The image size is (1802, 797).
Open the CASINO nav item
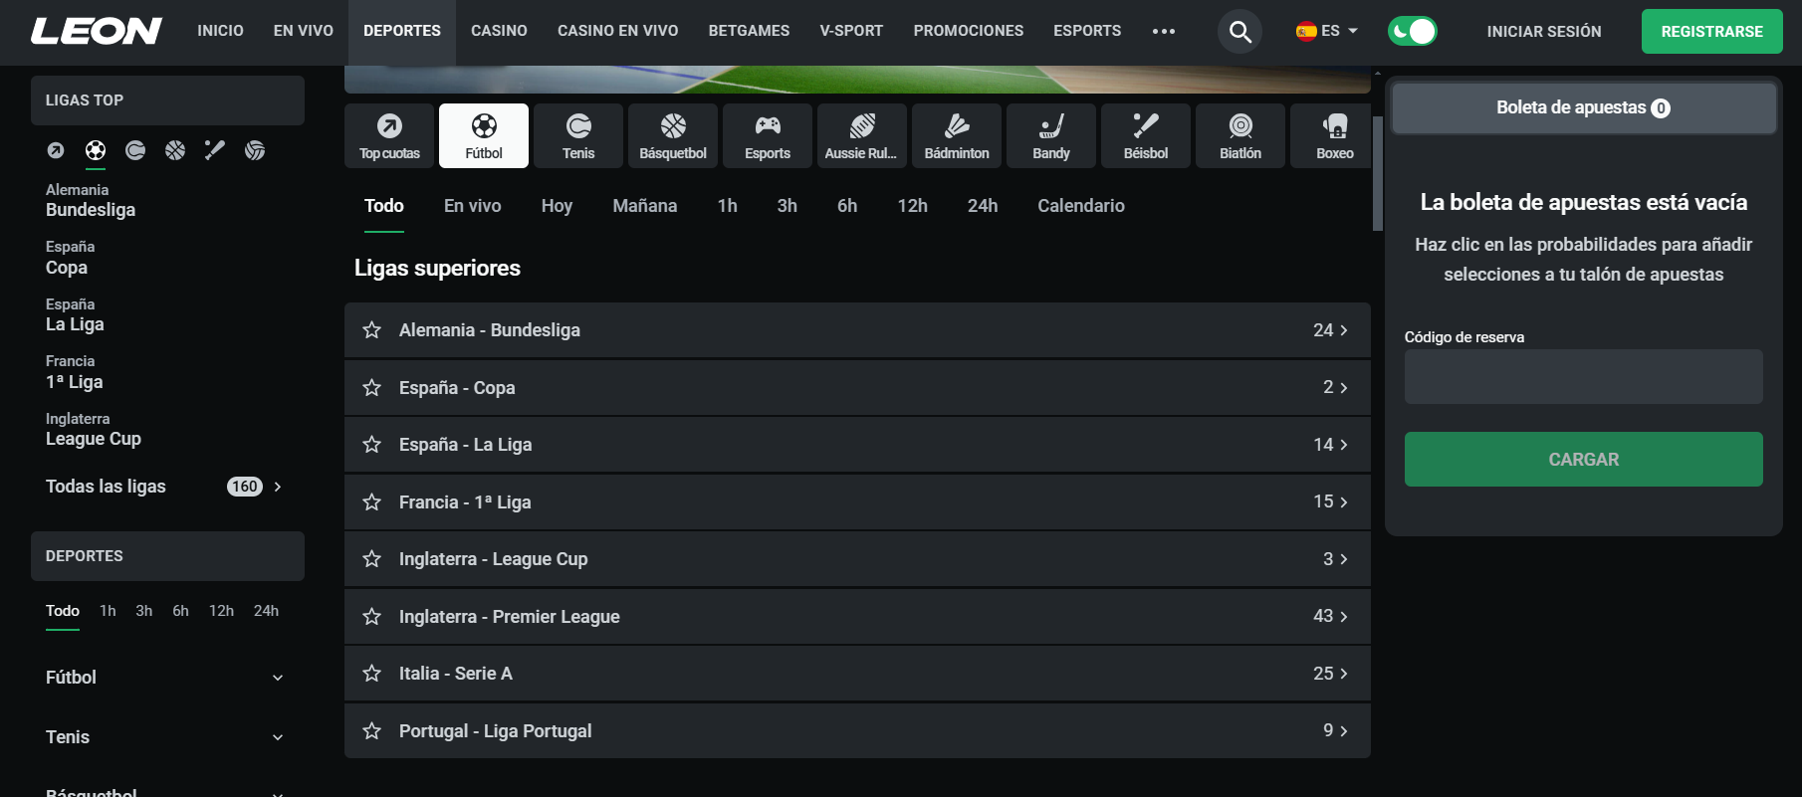tap(499, 31)
